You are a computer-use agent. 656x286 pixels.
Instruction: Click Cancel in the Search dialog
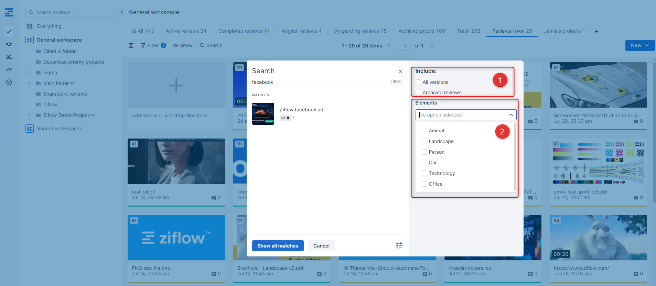(321, 246)
